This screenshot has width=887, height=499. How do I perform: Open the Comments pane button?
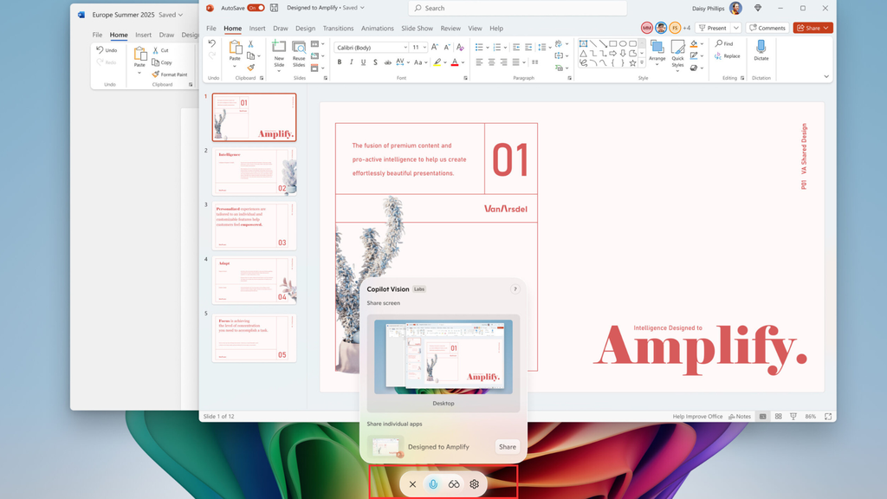click(x=767, y=28)
